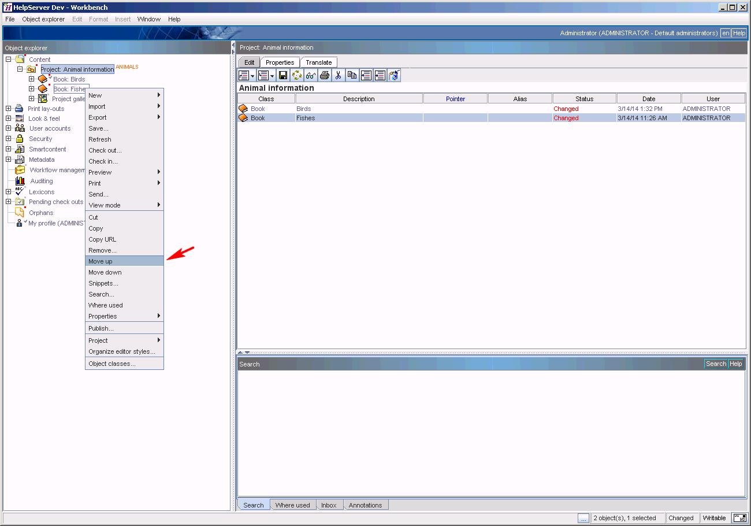Click the green Refresh arrows toolbar icon
Image resolution: width=751 pixels, height=526 pixels.
[297, 75]
